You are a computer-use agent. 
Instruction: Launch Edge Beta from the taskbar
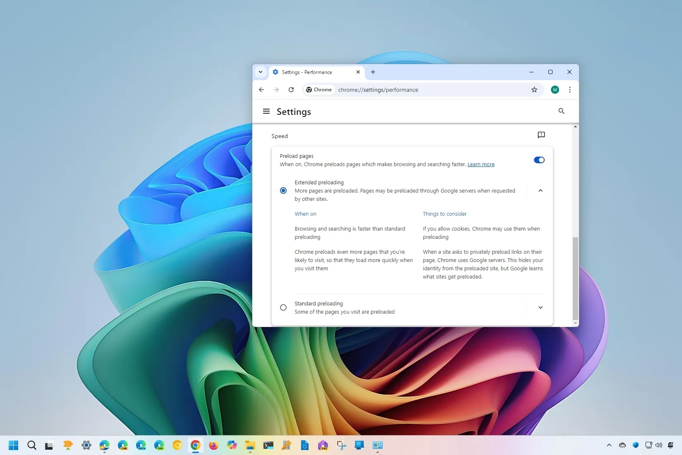(x=141, y=445)
